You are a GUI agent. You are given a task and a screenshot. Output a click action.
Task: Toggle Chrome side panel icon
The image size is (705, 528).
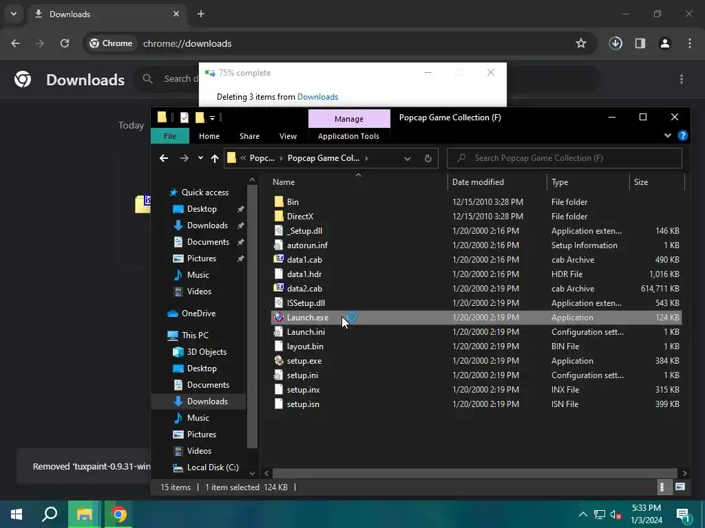[x=640, y=43]
